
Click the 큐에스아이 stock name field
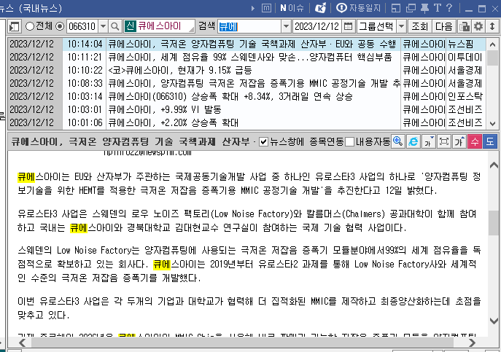pyautogui.click(x=160, y=26)
